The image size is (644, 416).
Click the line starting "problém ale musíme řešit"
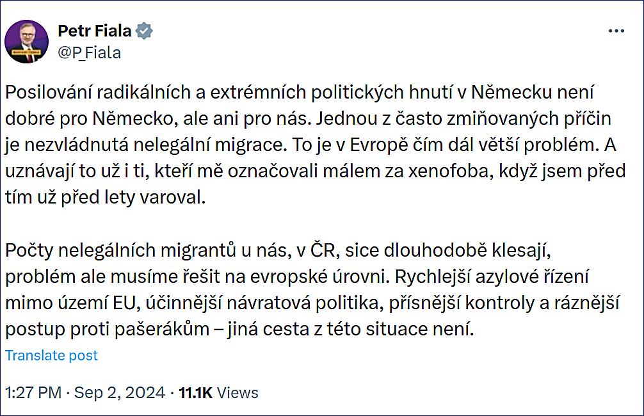point(296,278)
